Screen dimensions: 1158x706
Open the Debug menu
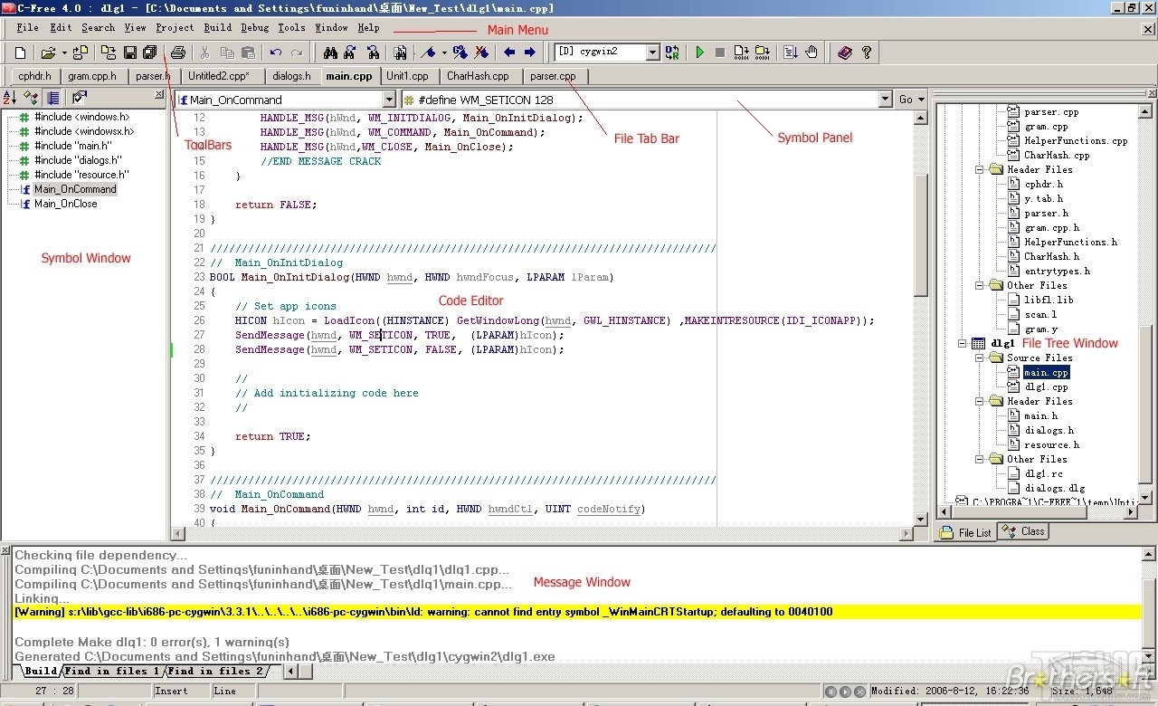click(x=254, y=28)
